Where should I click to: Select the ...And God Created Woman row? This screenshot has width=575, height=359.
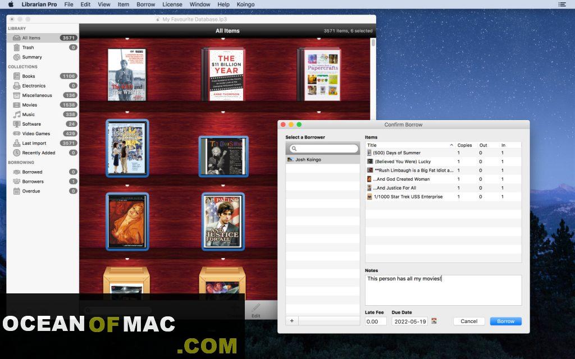pos(444,179)
